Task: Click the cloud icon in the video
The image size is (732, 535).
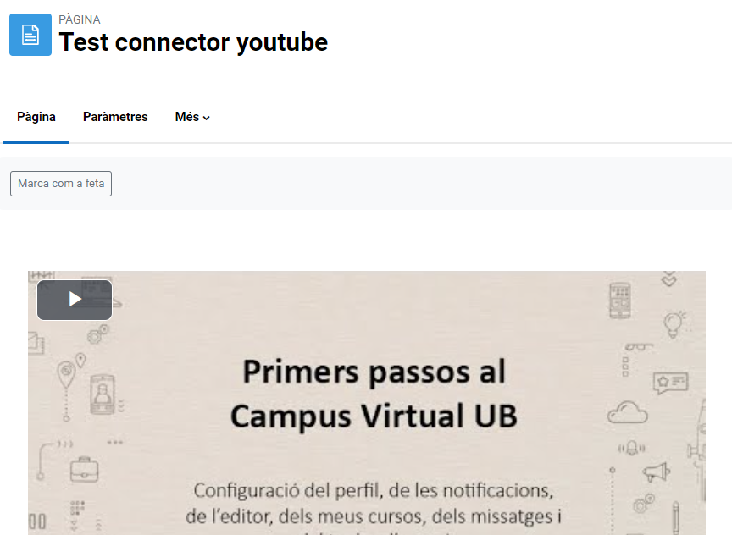Action: click(x=628, y=412)
